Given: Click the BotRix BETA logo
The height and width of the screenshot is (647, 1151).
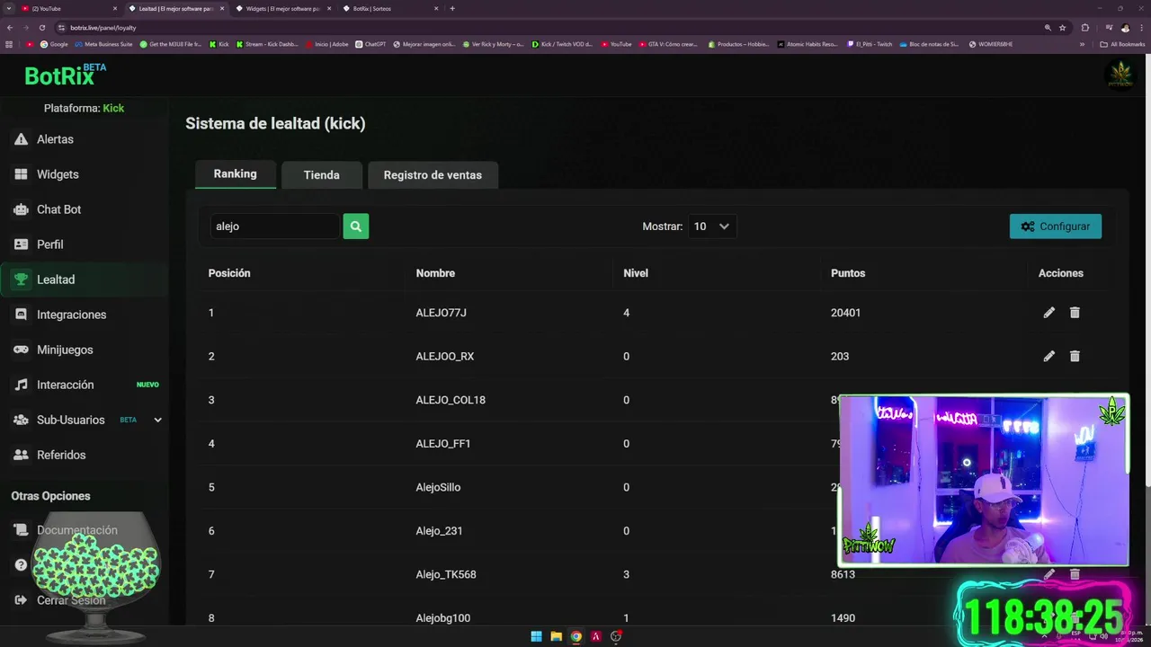Looking at the screenshot, I should (x=65, y=75).
